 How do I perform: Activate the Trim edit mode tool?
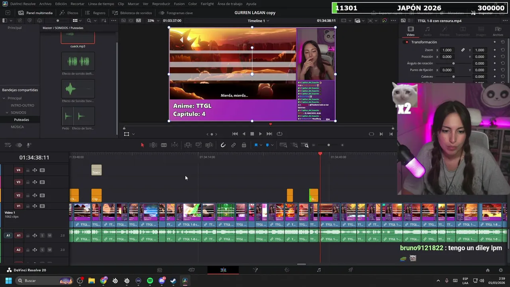153,145
